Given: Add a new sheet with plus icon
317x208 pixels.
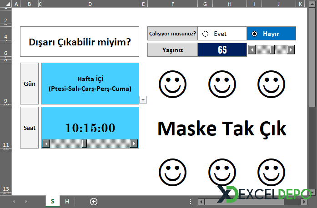Looking at the screenshot, I should pyautogui.click(x=94, y=201).
